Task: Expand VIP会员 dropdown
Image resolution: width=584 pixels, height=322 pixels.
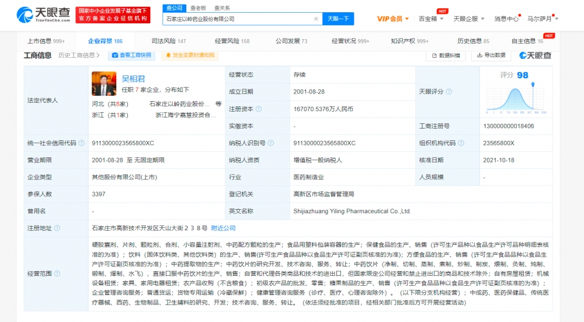Action: pos(393,19)
